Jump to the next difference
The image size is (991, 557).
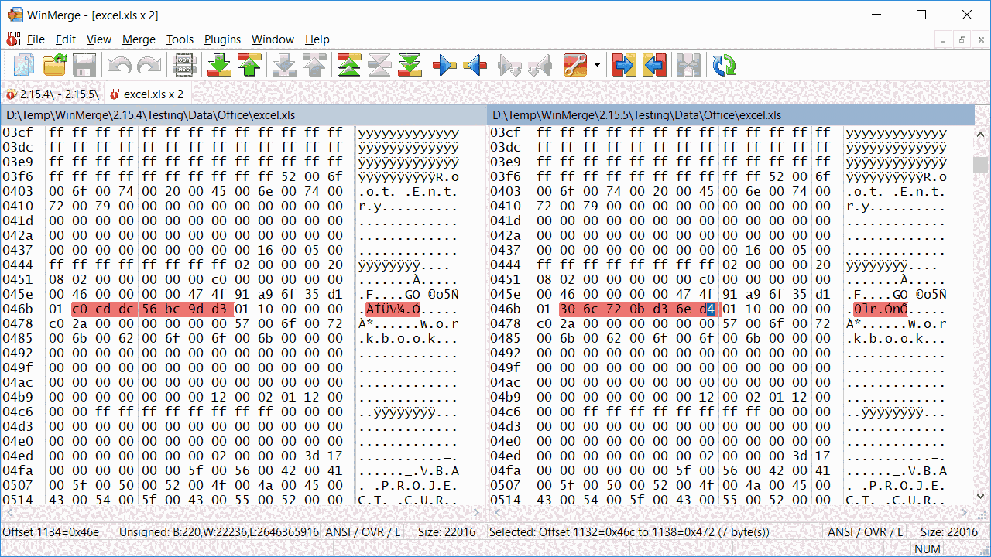coord(219,65)
